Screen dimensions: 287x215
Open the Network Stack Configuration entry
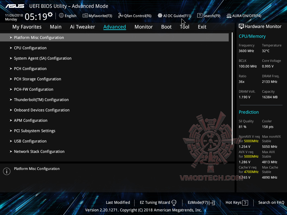click(39, 151)
